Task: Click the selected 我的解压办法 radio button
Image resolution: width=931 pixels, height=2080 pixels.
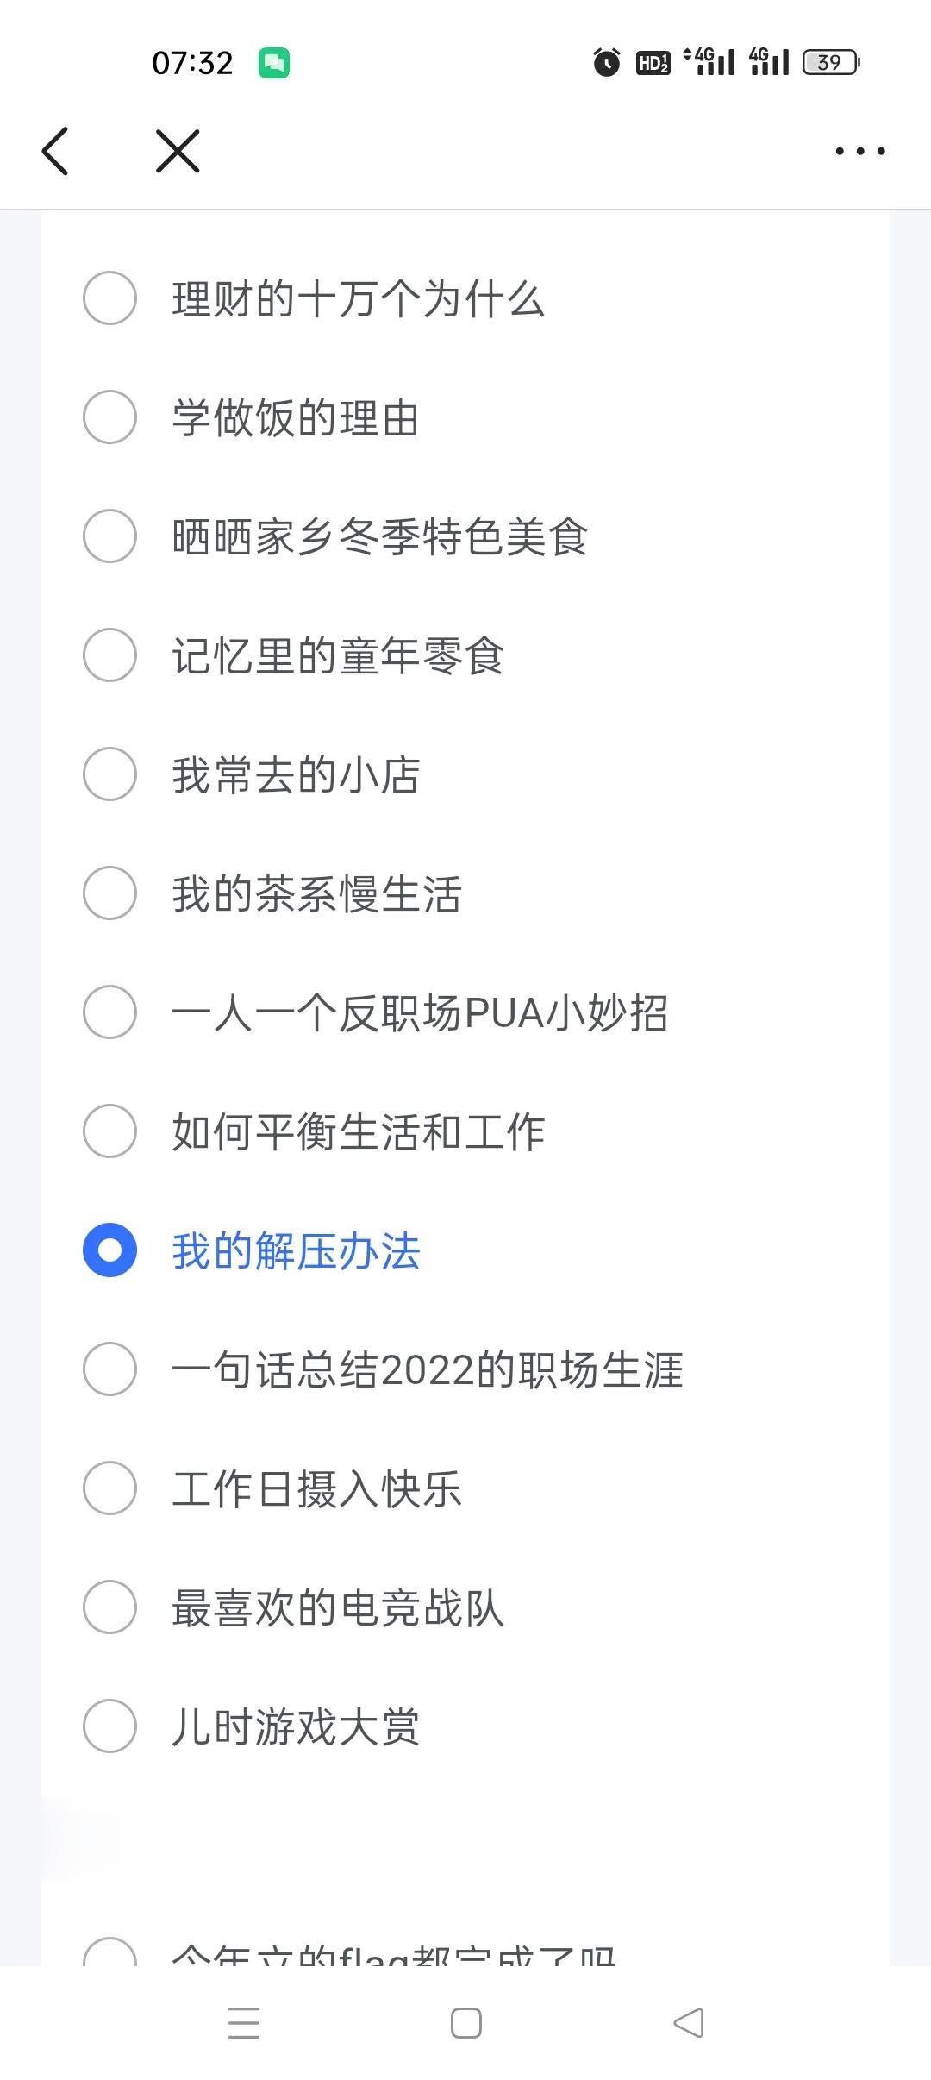Action: 109,1250
